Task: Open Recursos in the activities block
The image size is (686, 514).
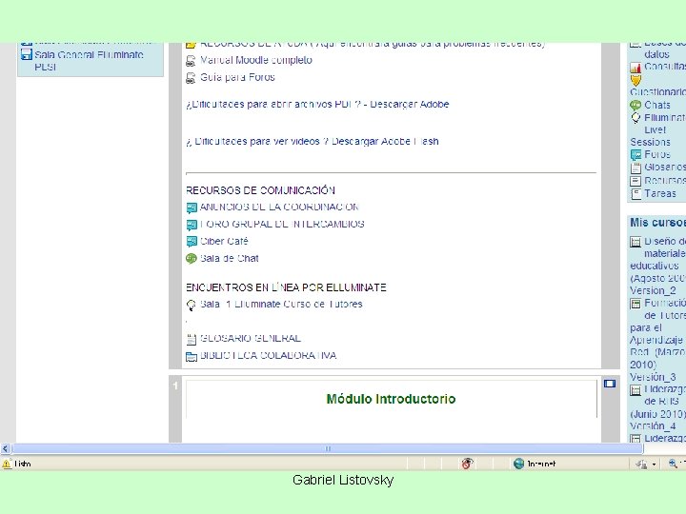Action: click(x=665, y=181)
